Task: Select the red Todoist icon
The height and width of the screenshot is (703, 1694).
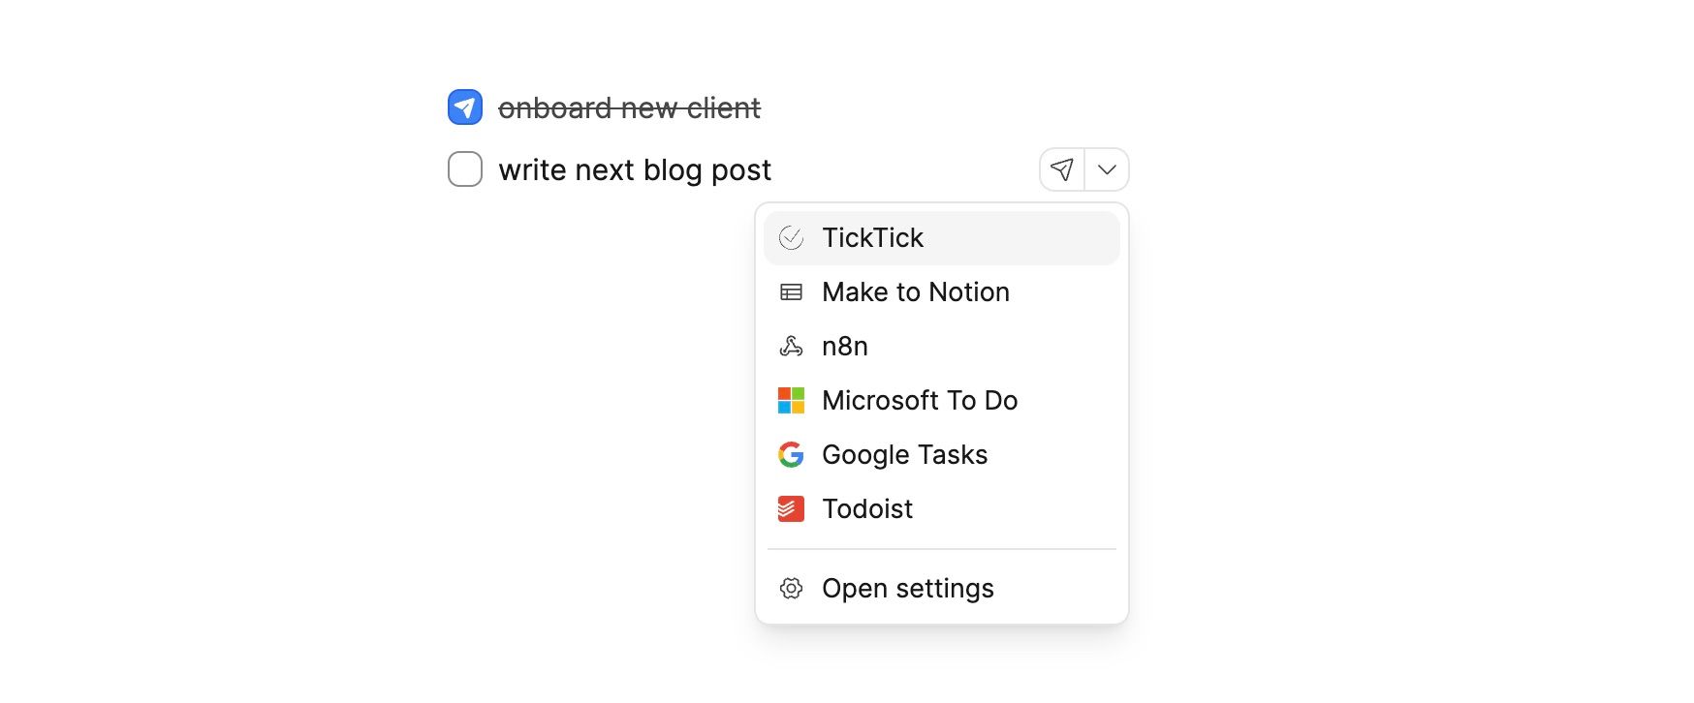Action: tap(791, 508)
